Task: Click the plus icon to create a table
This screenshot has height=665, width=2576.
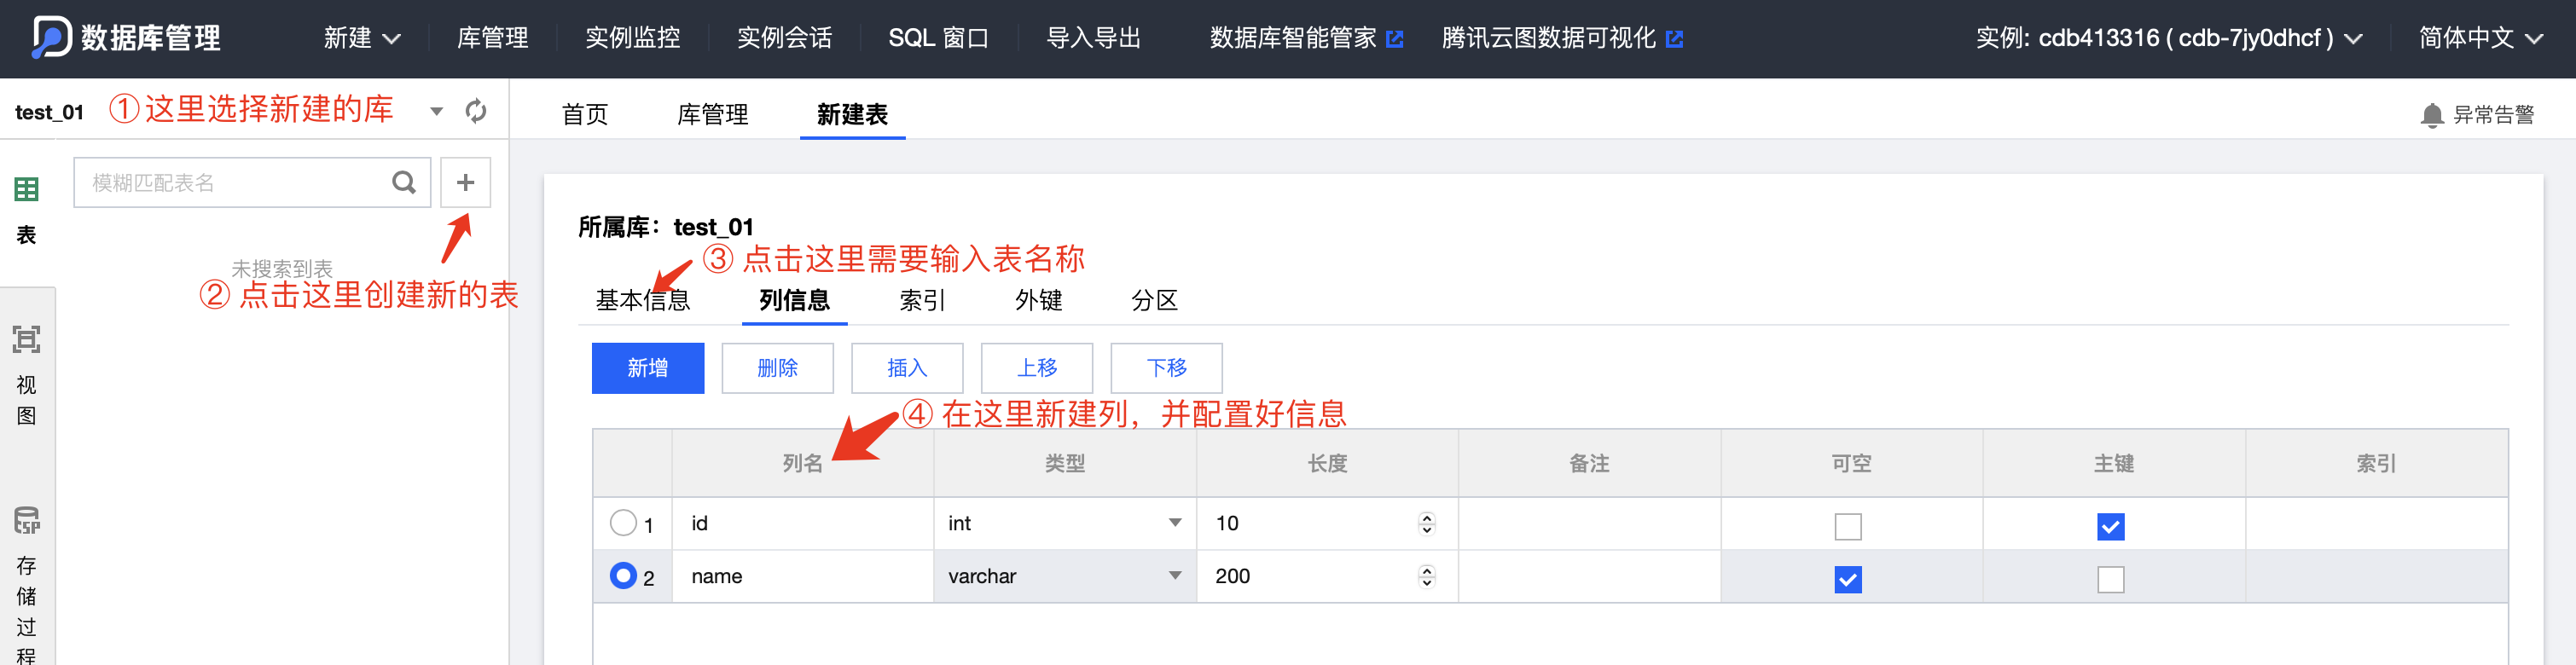Action: (x=465, y=183)
